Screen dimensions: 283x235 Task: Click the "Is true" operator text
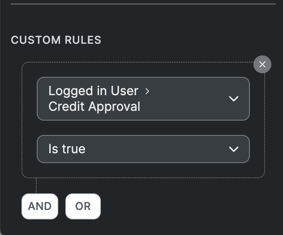pyautogui.click(x=67, y=149)
